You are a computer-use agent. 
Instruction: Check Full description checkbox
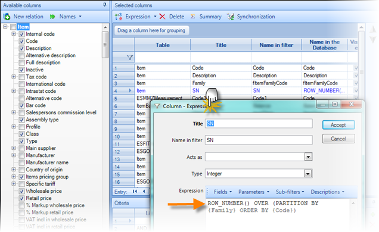(x=22, y=62)
